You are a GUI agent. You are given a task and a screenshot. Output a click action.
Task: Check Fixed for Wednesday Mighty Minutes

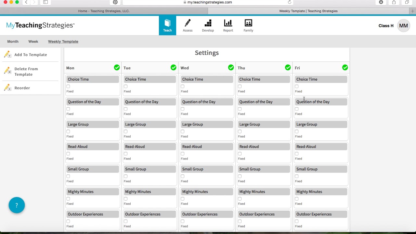[183, 199]
